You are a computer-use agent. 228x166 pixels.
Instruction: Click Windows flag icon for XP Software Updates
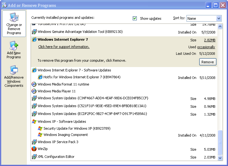(34, 122)
